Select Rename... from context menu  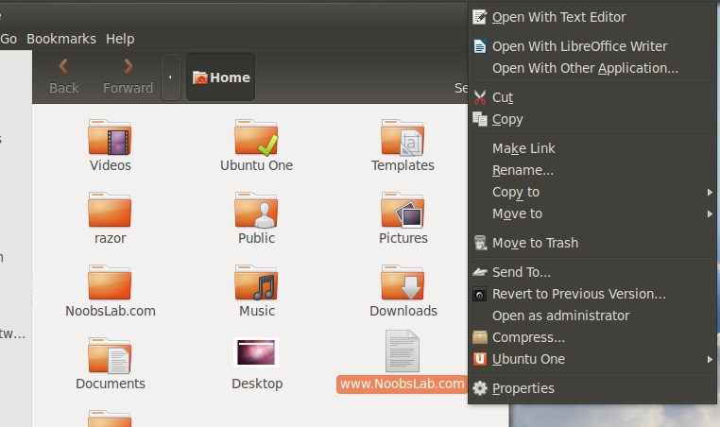[x=592, y=170]
